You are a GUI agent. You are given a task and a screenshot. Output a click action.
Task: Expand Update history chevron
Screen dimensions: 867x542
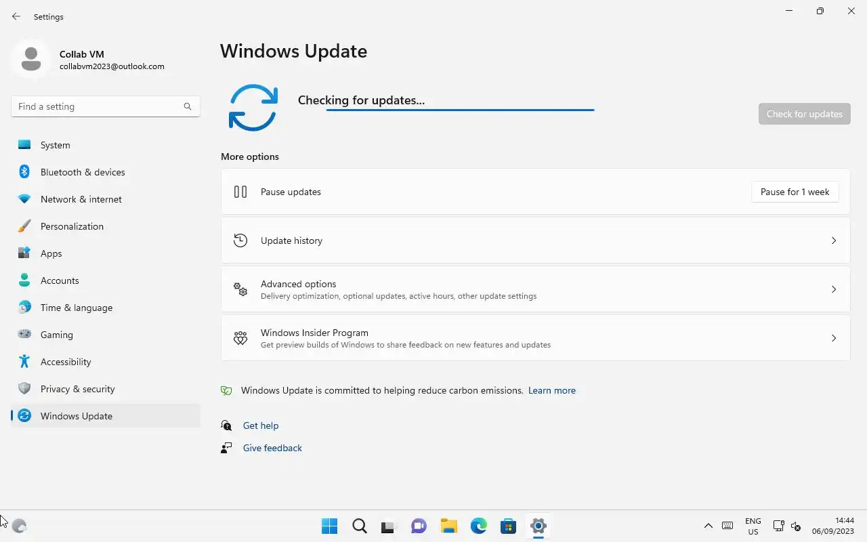click(x=834, y=241)
